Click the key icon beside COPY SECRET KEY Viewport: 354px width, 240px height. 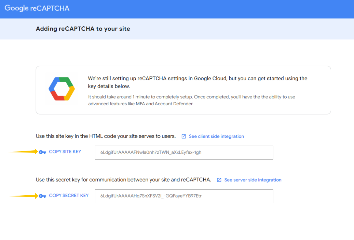coord(43,196)
